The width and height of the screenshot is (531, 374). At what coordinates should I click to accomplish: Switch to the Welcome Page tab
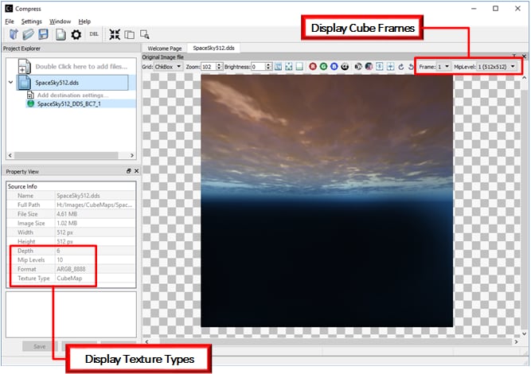click(166, 49)
